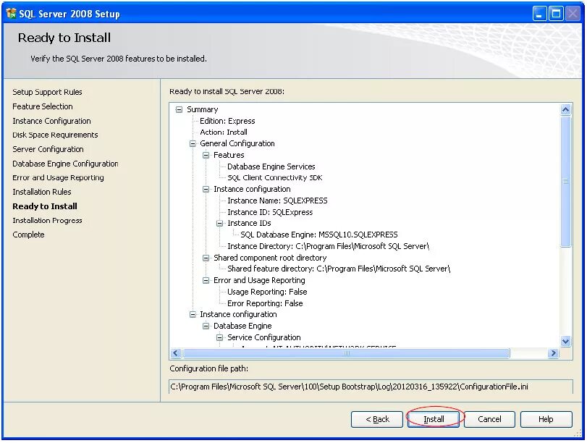Collapse the Features tree node
The width and height of the screenshot is (587, 443).
206,155
